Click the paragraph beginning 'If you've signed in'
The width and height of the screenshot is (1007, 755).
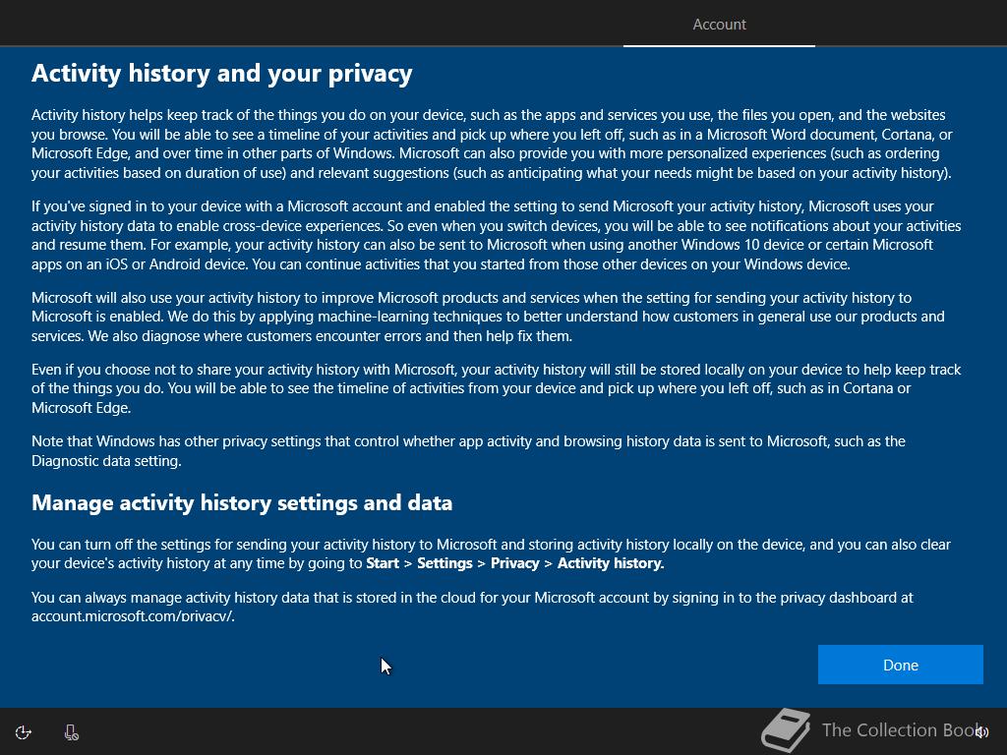(497, 235)
